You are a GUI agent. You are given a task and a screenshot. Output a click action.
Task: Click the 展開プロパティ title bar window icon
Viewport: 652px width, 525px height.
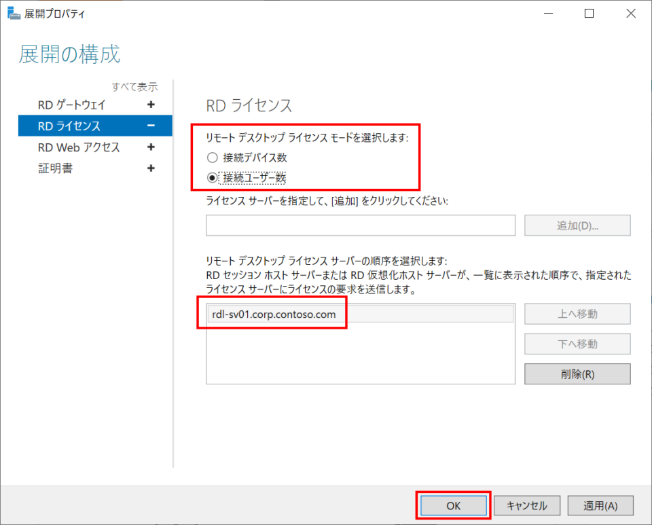tap(14, 14)
